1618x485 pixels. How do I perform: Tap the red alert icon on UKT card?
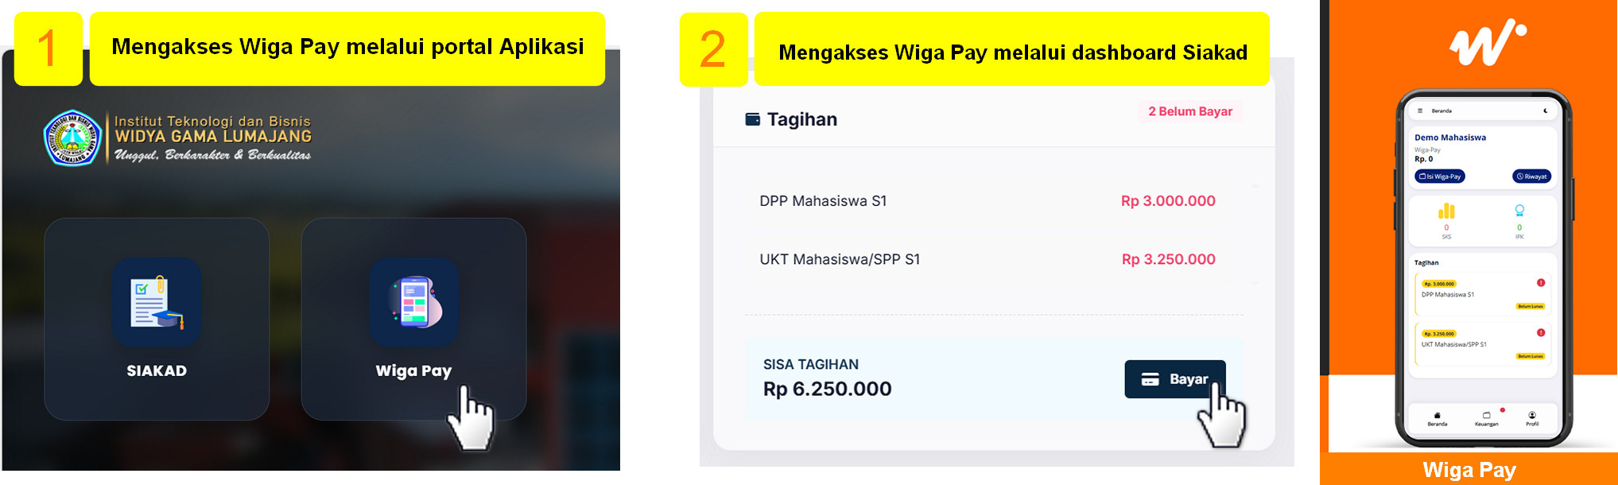[x=1541, y=333]
